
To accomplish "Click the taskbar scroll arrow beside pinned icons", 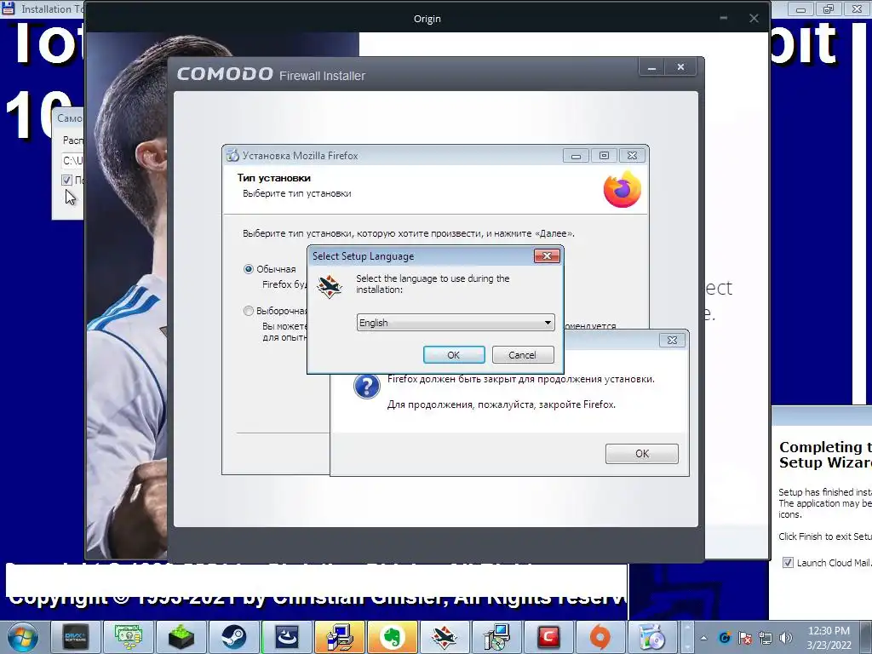I will coord(687,637).
